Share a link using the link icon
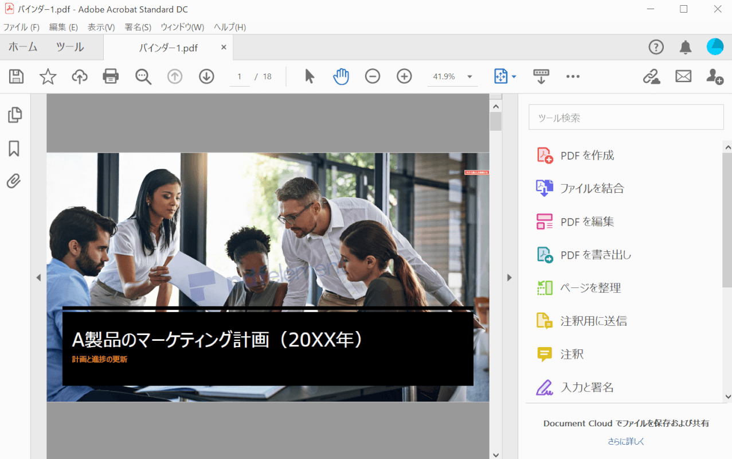 coord(652,76)
